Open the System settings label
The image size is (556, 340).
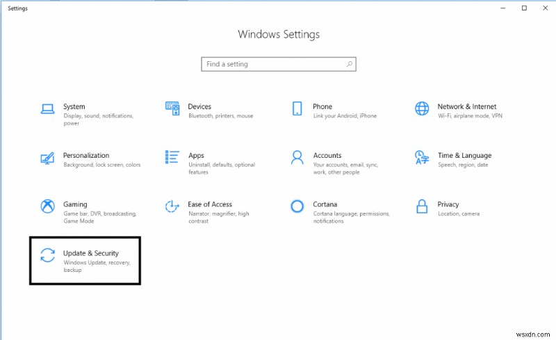[74, 106]
